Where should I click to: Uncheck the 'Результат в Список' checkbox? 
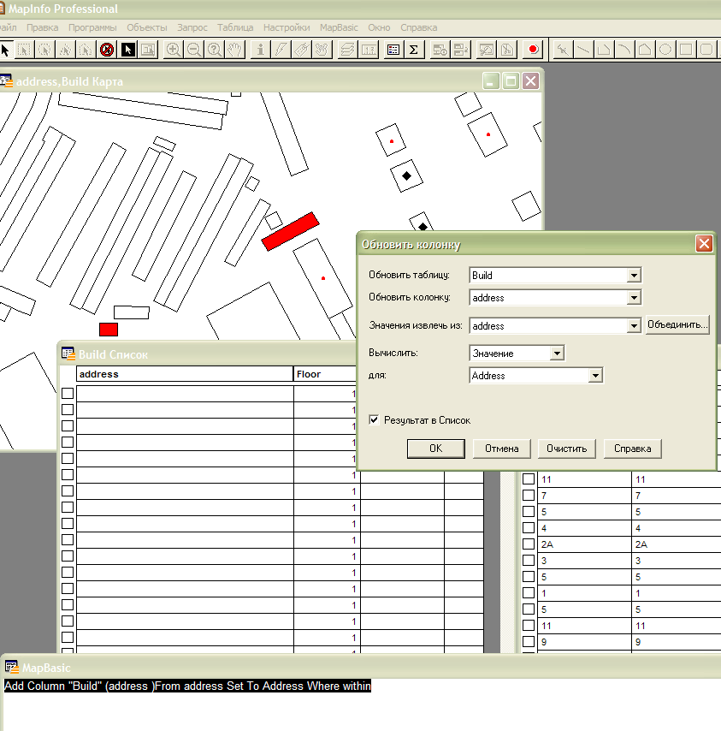coord(374,420)
